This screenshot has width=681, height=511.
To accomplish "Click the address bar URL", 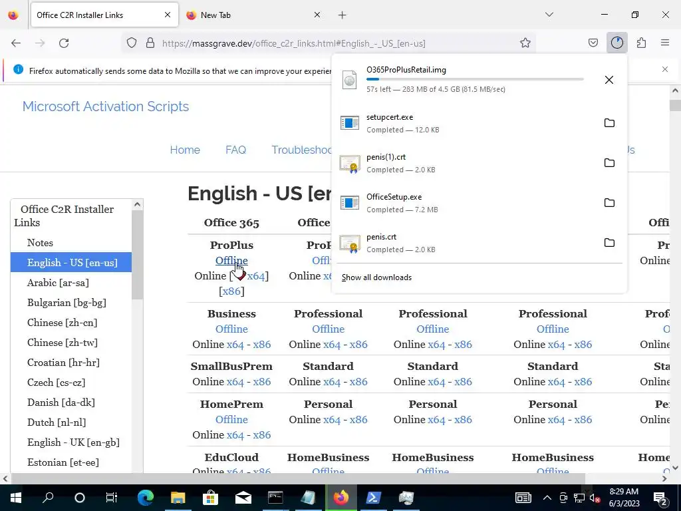I will [x=293, y=43].
